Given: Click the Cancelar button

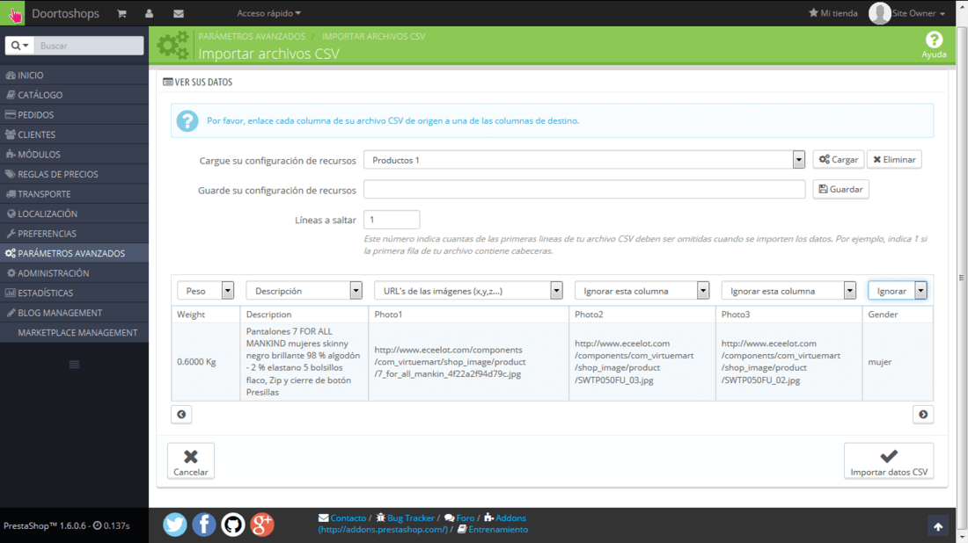Looking at the screenshot, I should point(191,461).
